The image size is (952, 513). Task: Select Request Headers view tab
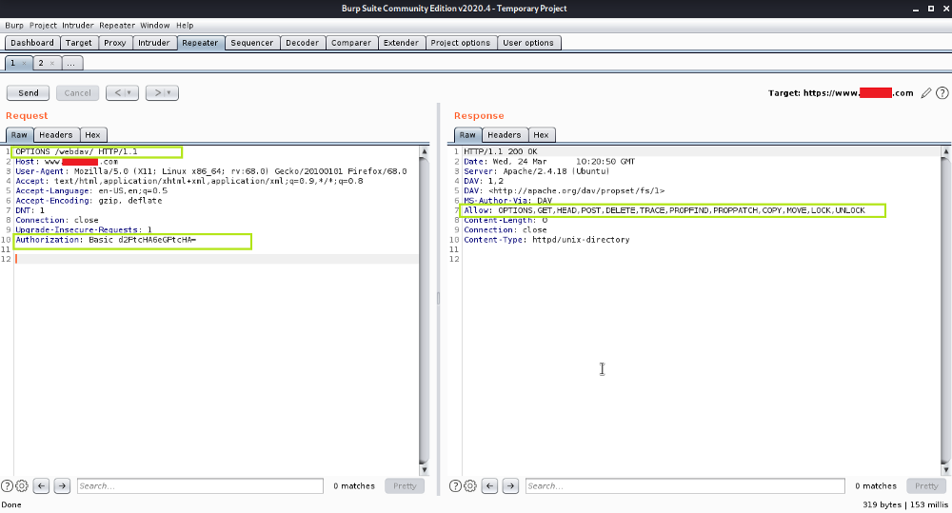tap(56, 135)
